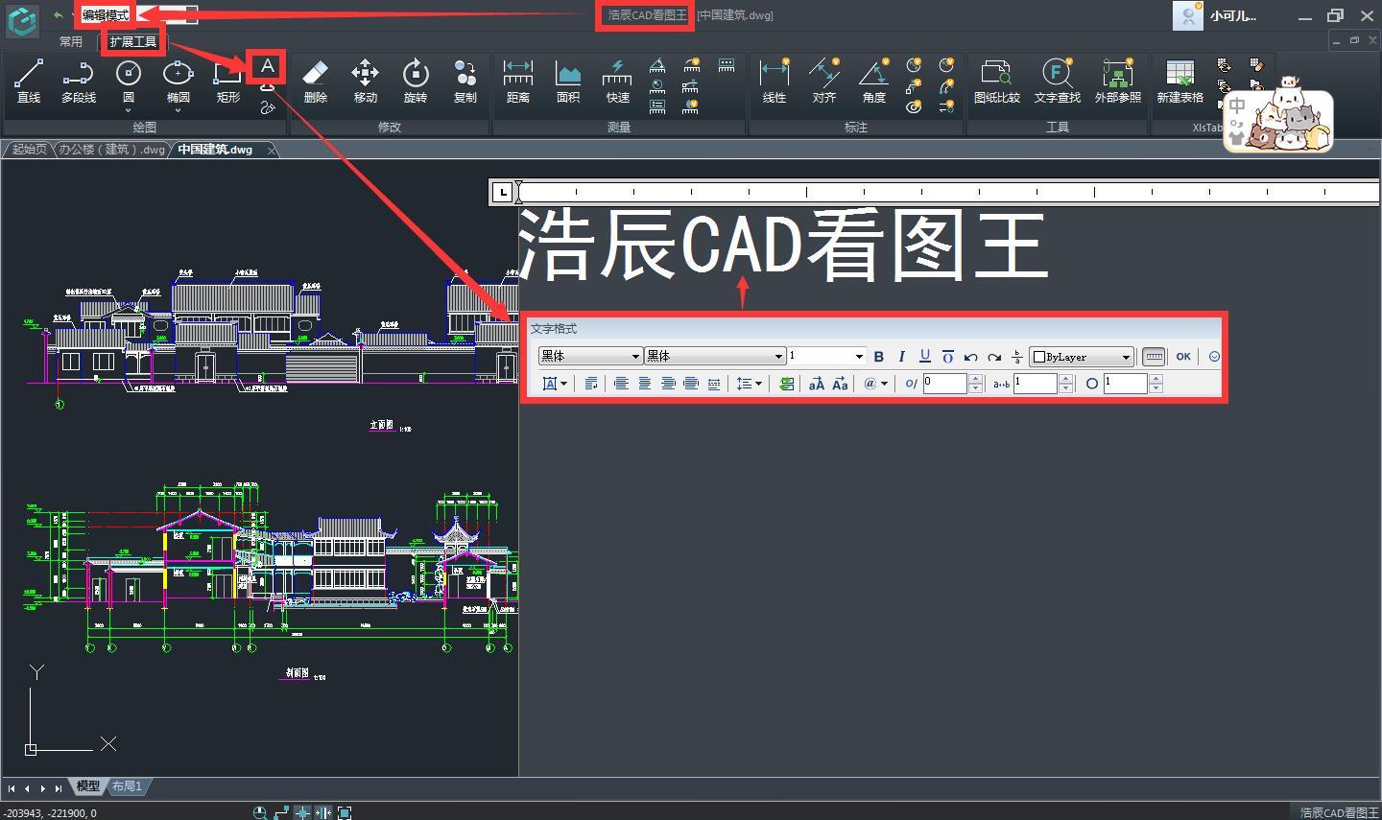The width and height of the screenshot is (1382, 820).
Task: Switch to the 布局1 layout
Action: tap(126, 786)
